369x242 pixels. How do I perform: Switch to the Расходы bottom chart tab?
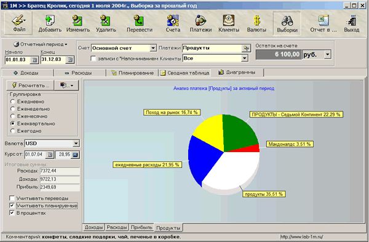tap(117, 227)
